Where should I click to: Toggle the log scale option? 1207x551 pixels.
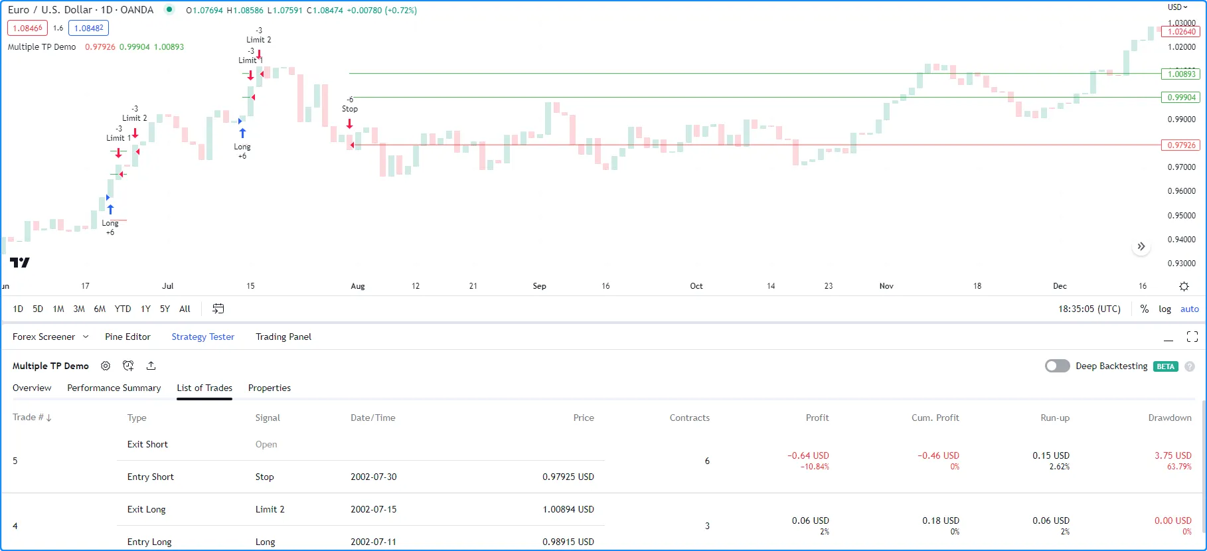[1165, 309]
